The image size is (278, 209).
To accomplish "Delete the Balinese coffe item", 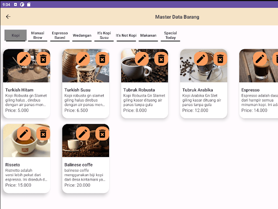I will point(102,134).
